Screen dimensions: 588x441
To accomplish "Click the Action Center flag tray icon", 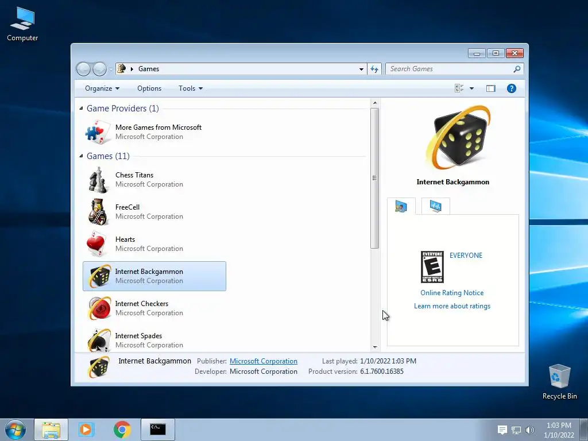I will click(x=502, y=430).
